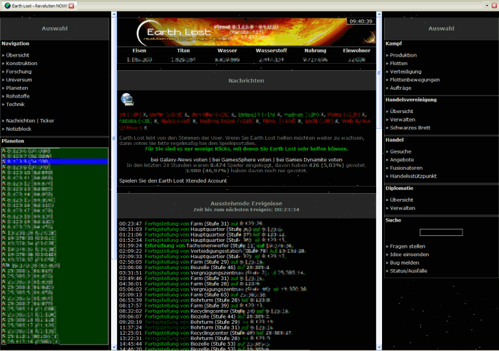Open Rohstoffe page
Viewport: 499px width, 351px height.
[18, 96]
